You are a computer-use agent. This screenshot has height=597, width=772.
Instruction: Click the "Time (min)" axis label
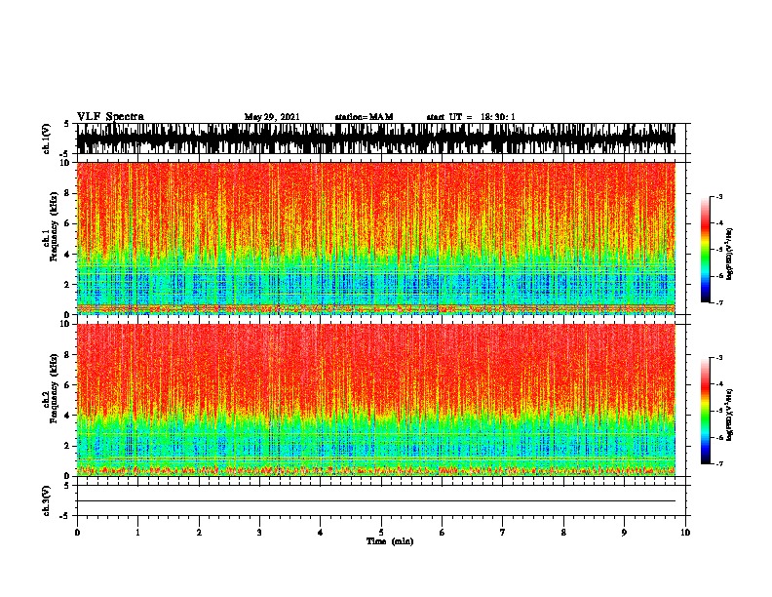click(x=390, y=541)
